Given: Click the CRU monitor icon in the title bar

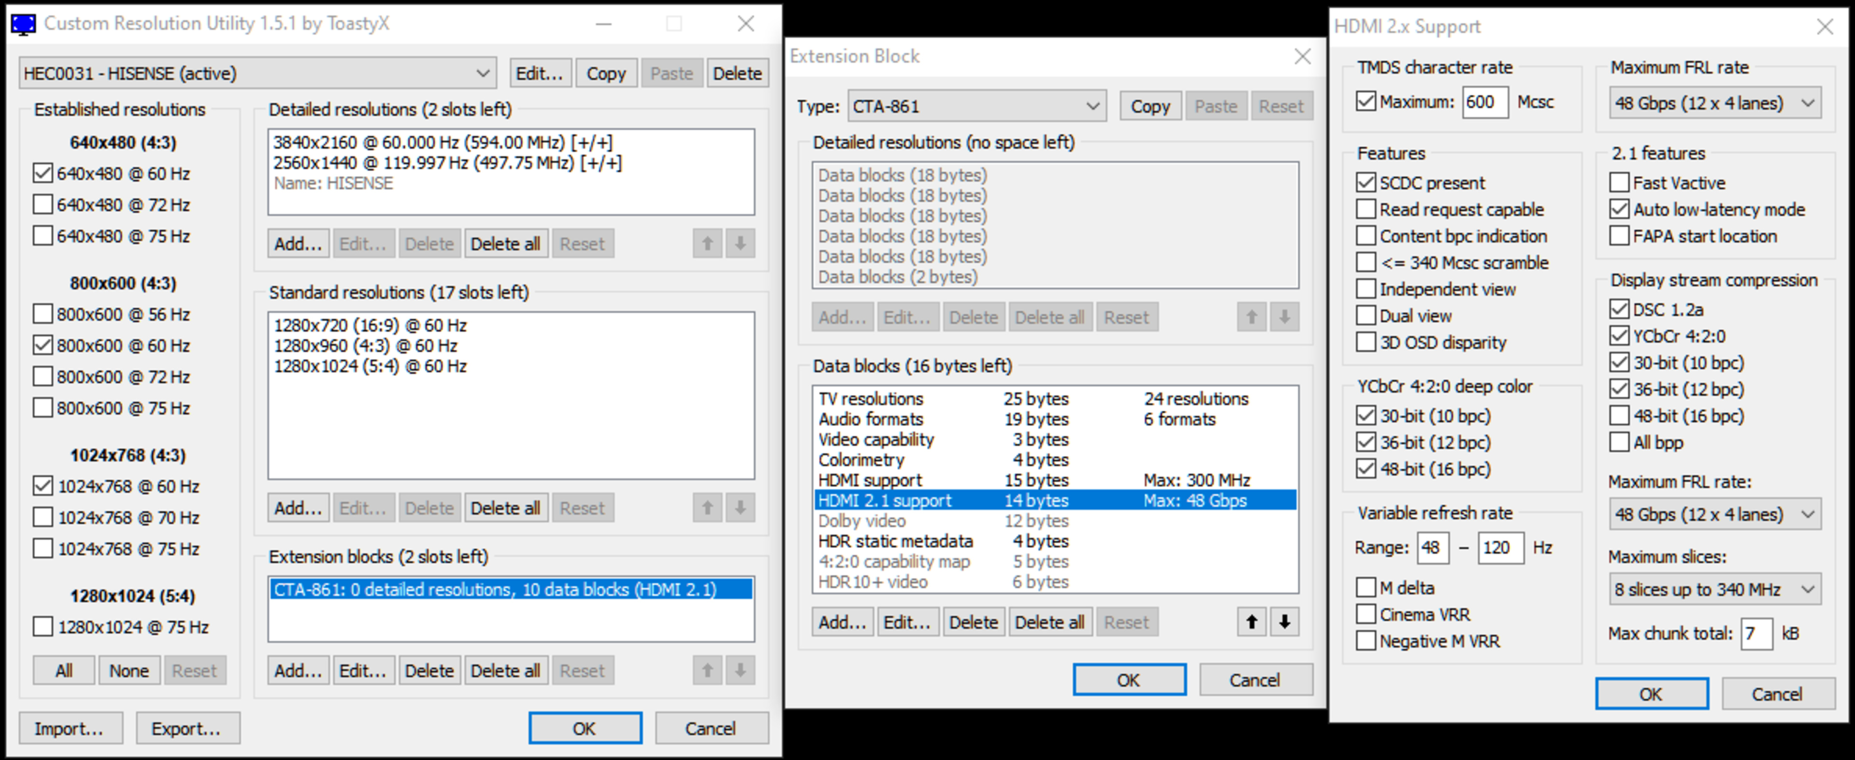Looking at the screenshot, I should pos(23,24).
